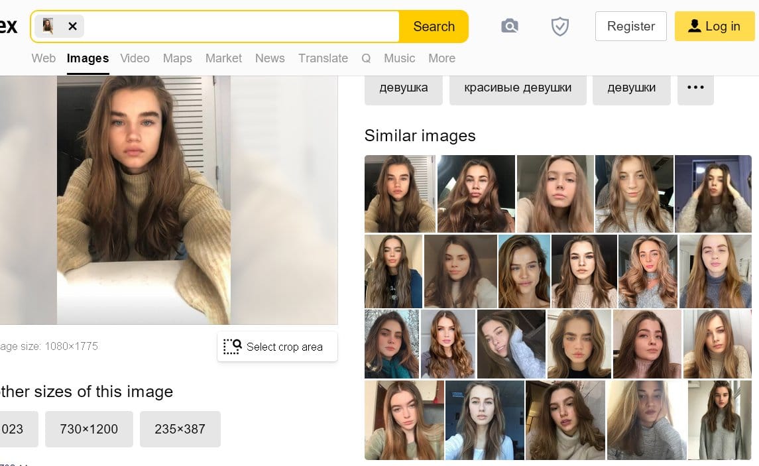Open the shield safe search icon

pos(560,26)
